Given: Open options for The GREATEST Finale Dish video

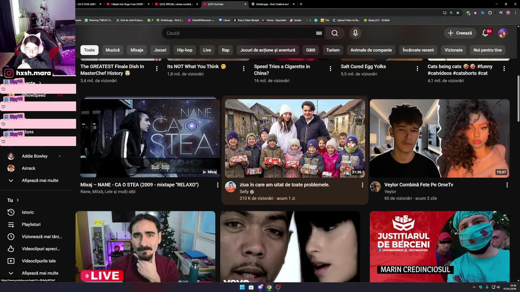Looking at the screenshot, I should click(157, 69).
